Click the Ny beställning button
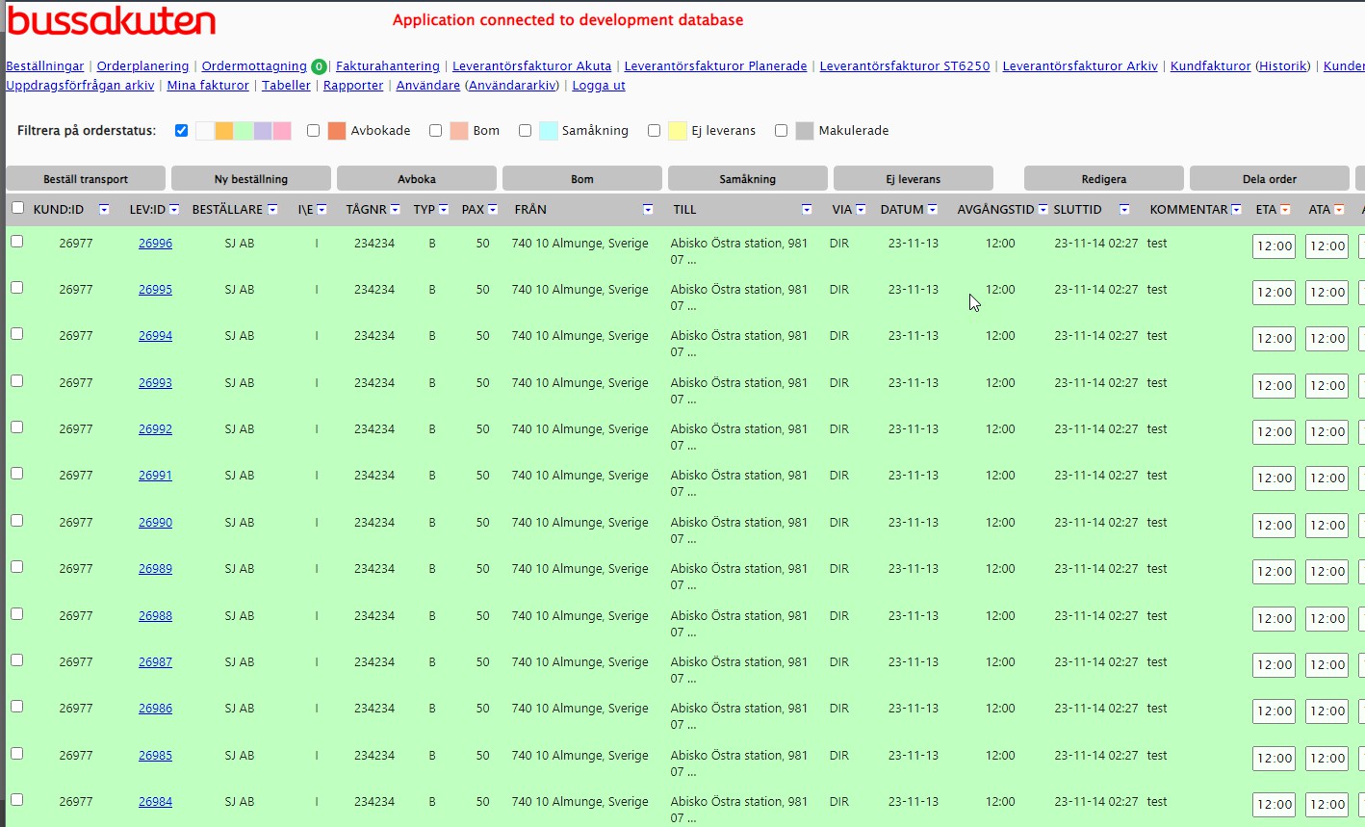 251,179
